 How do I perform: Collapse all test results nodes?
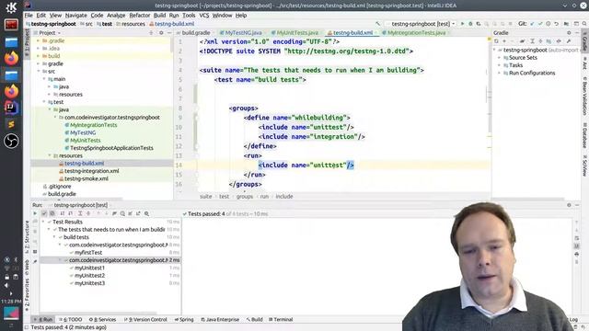coord(88,213)
